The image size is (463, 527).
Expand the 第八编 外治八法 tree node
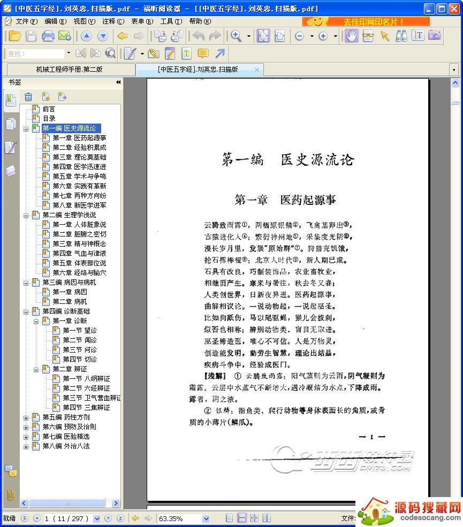coord(26,447)
